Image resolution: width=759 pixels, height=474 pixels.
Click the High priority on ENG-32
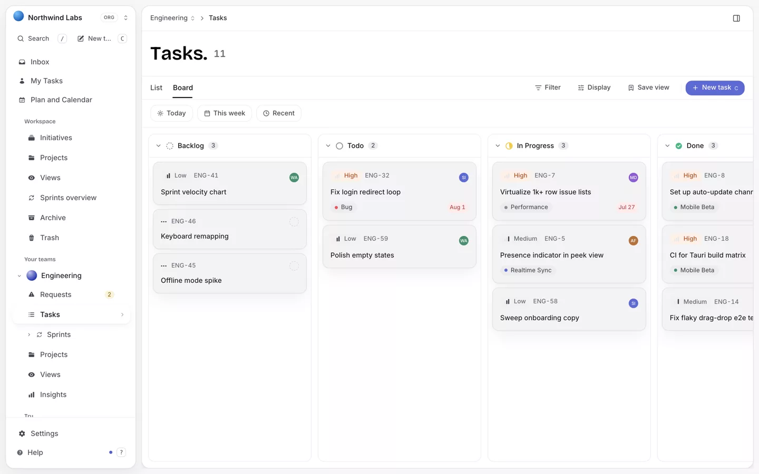346,176
